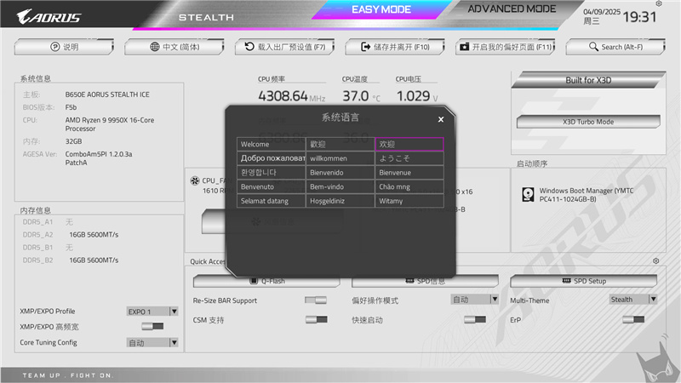
Task: Click the save and exit arrow icon
Action: click(366, 47)
